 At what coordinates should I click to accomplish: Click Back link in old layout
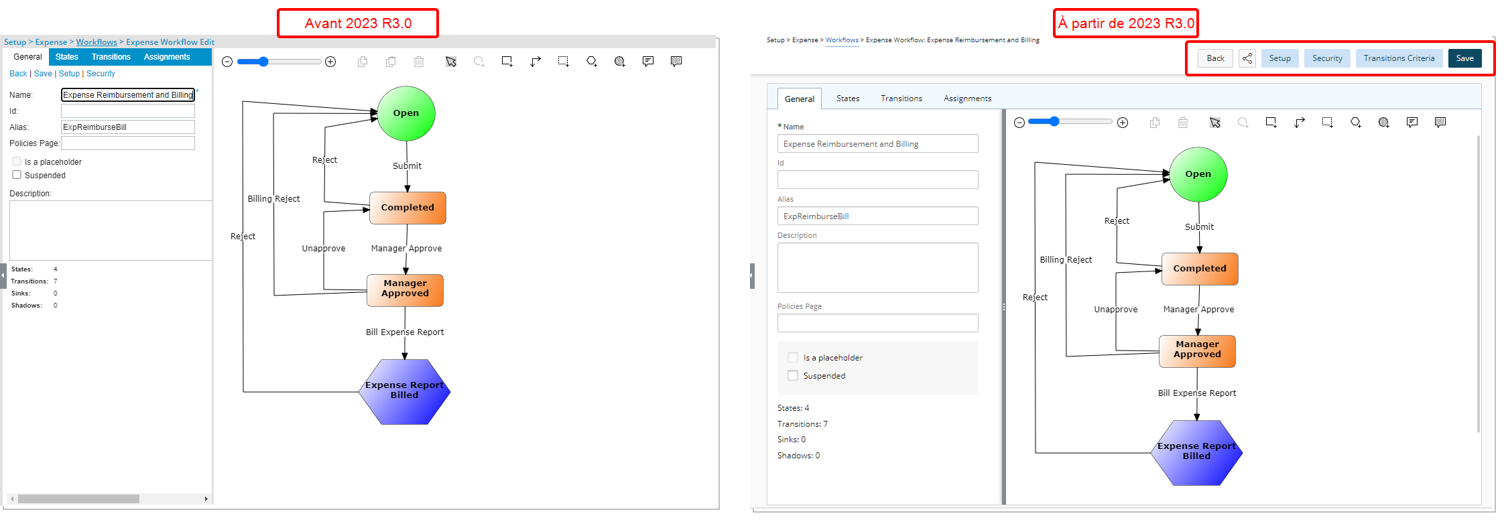tap(18, 74)
